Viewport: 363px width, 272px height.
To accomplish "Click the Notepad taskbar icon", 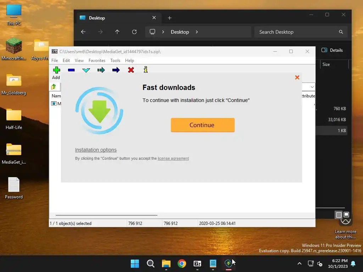I will pyautogui.click(x=213, y=263).
